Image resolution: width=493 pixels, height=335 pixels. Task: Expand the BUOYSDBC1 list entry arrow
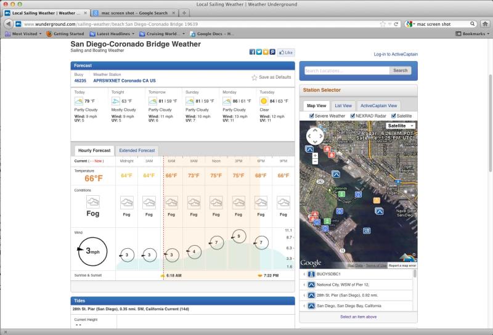(x=304, y=274)
